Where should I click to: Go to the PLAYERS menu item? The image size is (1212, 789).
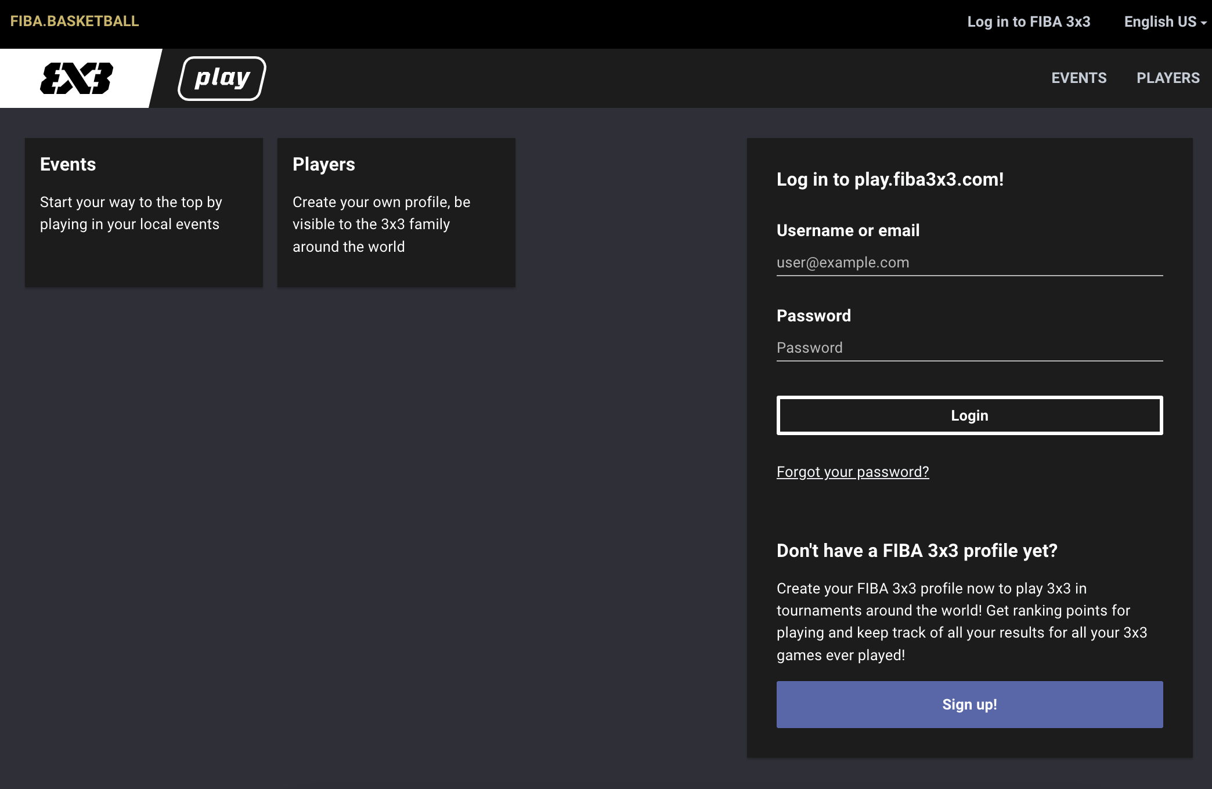1168,78
